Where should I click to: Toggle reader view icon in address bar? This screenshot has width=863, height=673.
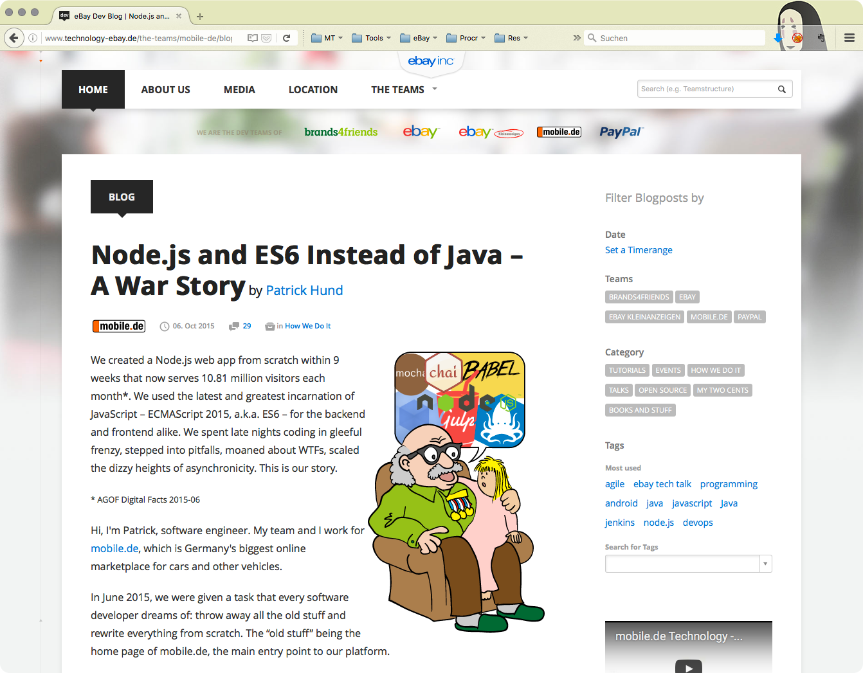coord(253,38)
